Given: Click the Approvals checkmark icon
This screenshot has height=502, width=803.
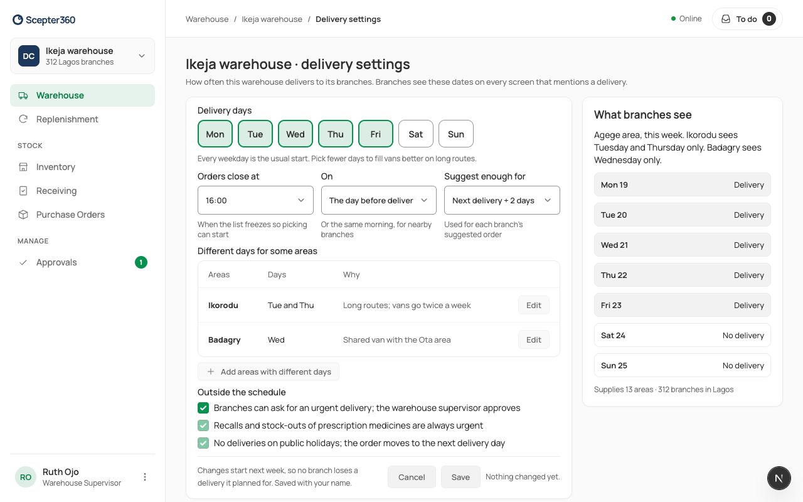Looking at the screenshot, I should [x=23, y=262].
